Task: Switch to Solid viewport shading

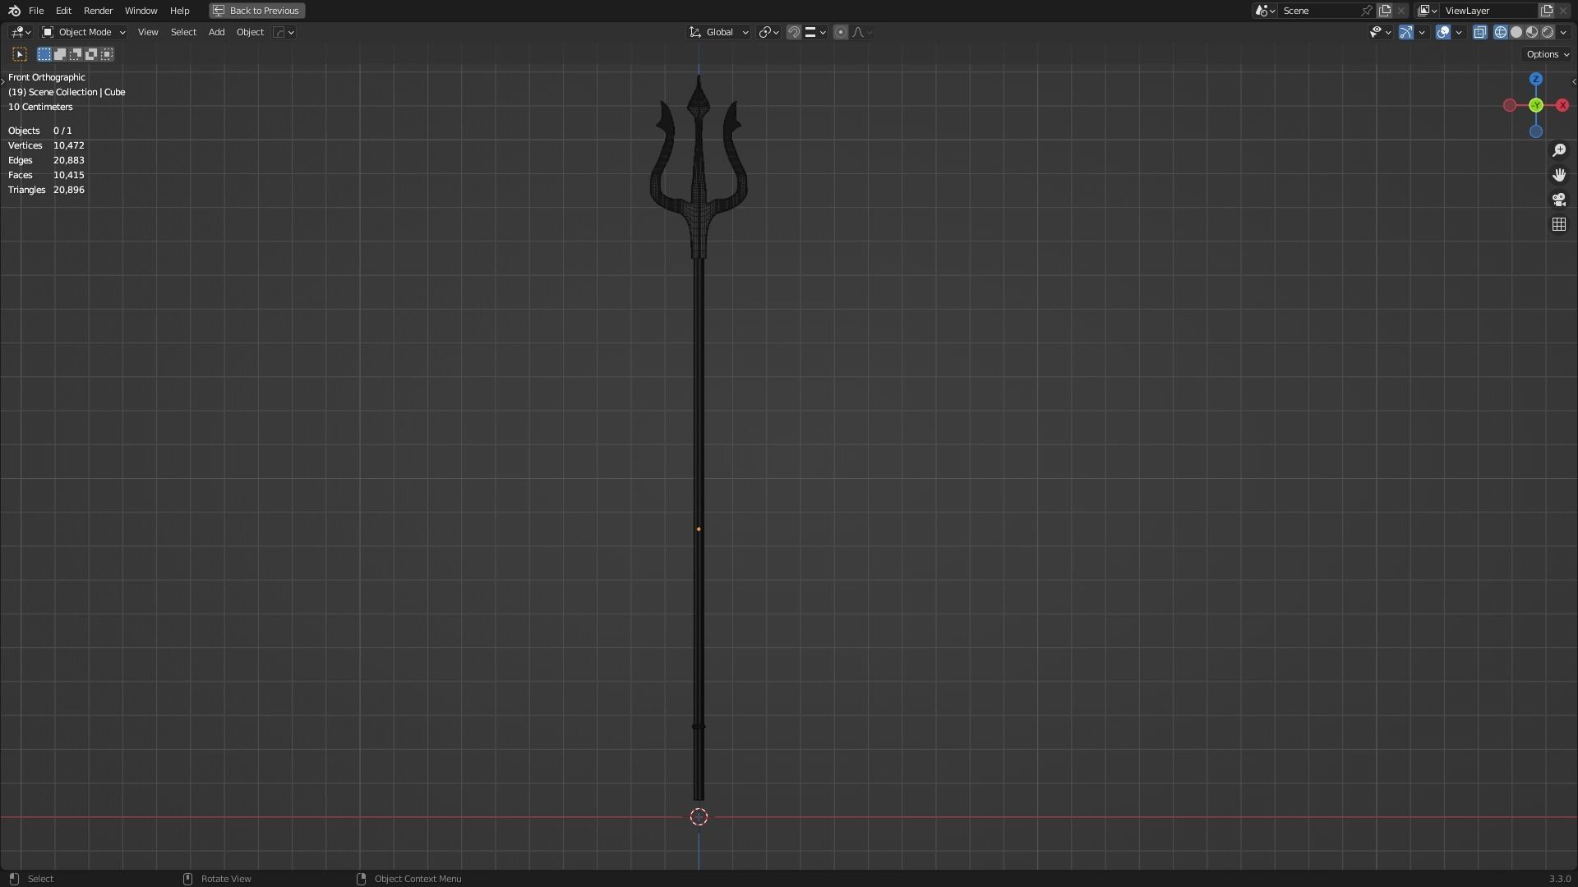Action: tap(1516, 32)
